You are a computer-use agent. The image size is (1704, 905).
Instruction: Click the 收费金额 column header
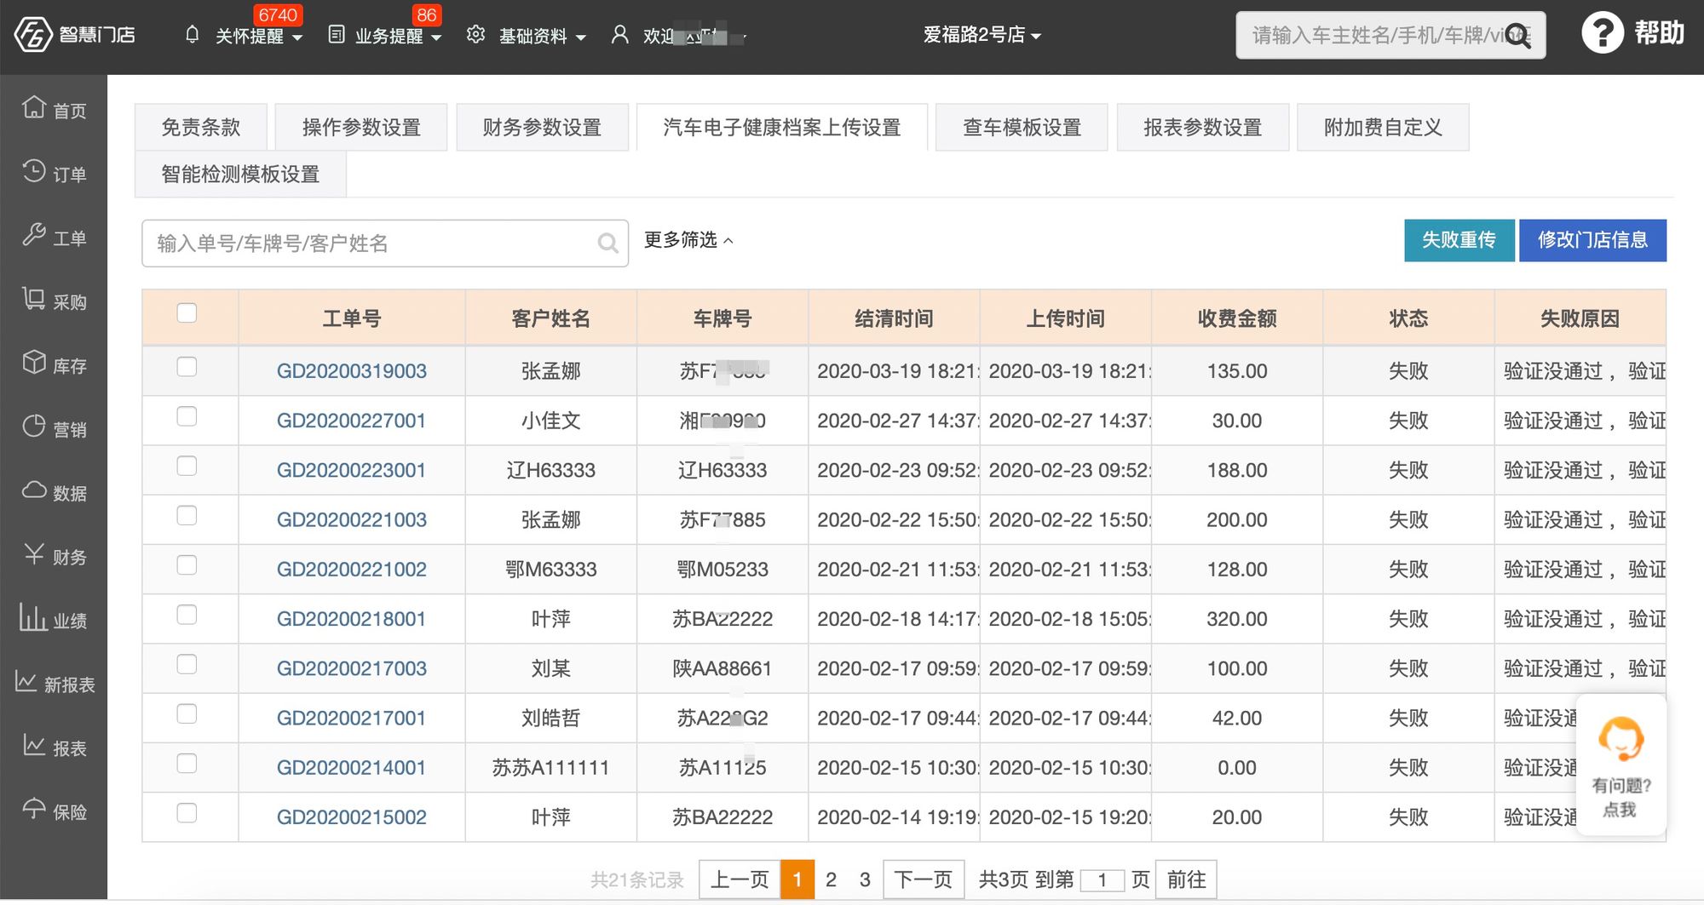[1237, 318]
